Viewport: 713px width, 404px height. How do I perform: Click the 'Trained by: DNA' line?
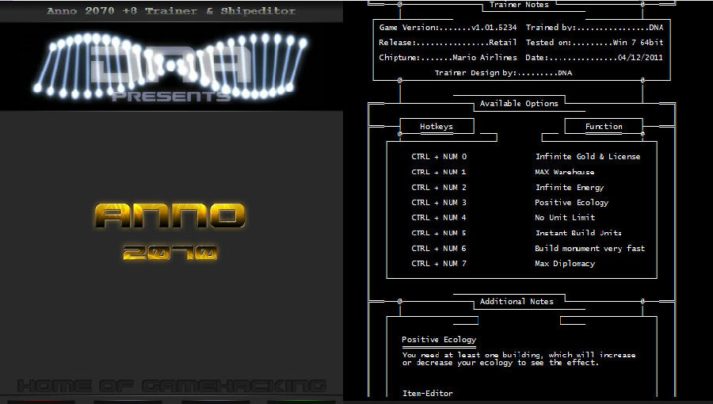pyautogui.click(x=594, y=27)
